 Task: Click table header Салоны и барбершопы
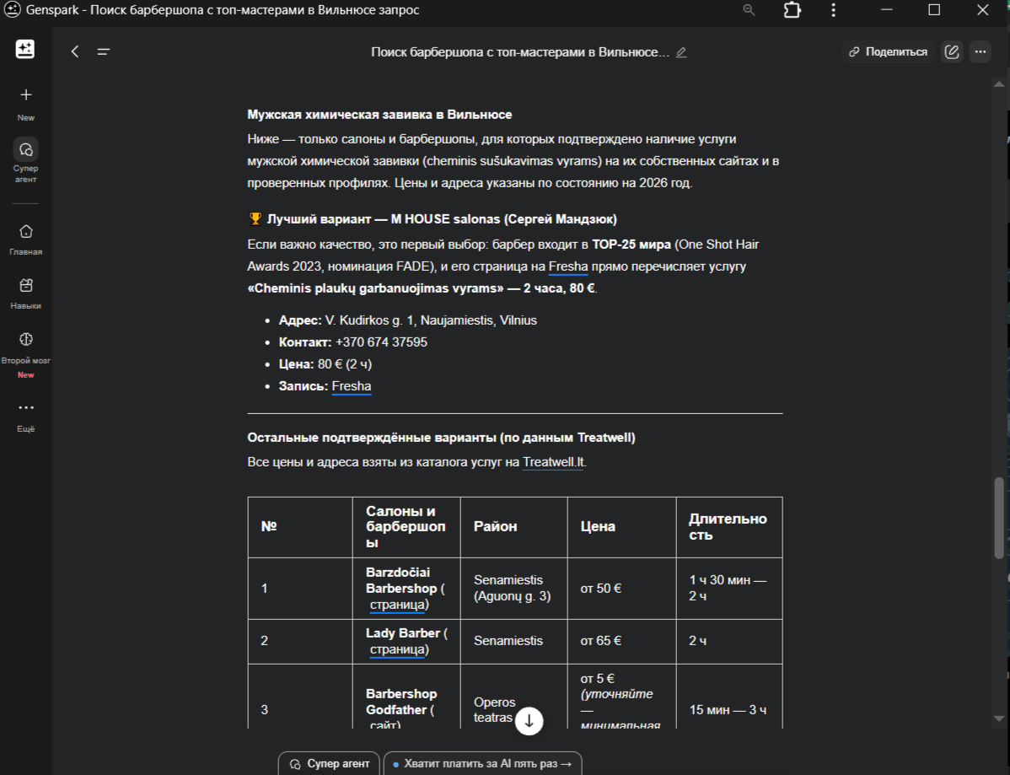pos(406,526)
